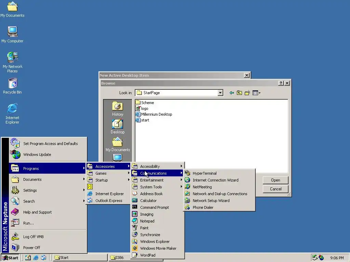
Task: Expand the Settings submenu
Action: [x=48, y=190]
